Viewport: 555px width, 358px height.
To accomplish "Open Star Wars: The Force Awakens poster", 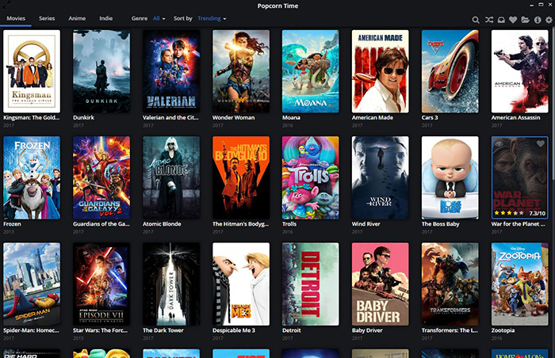I will pyautogui.click(x=101, y=284).
